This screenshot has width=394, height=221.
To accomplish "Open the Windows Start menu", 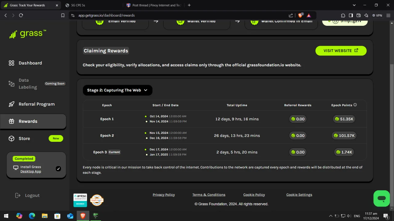I will pos(6,216).
